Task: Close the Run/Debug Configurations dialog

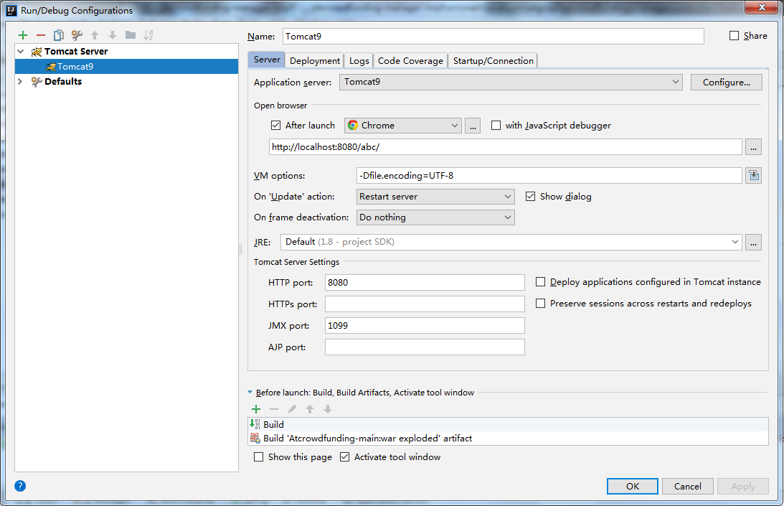Action: [x=762, y=7]
